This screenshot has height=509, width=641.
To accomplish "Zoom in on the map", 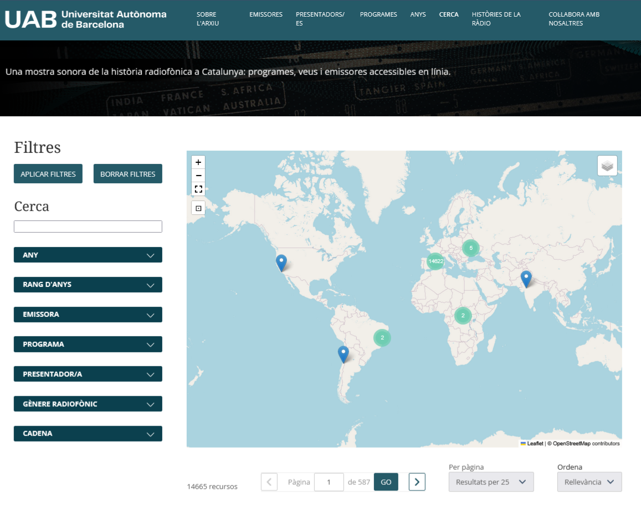I will [198, 162].
